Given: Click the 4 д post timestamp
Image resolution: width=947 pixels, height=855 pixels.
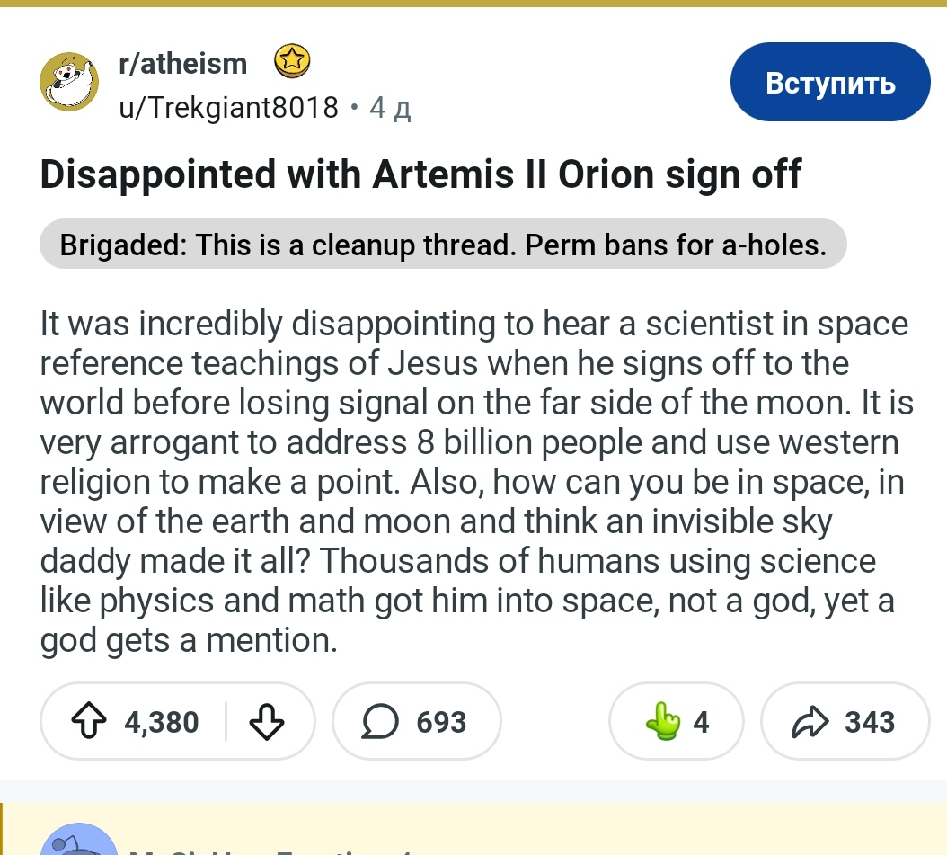Looking at the screenshot, I should pos(390,108).
